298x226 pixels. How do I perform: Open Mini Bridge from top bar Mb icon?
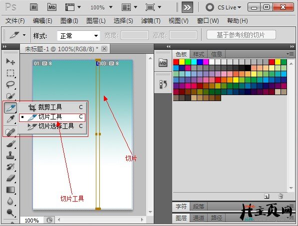coord(52,7)
